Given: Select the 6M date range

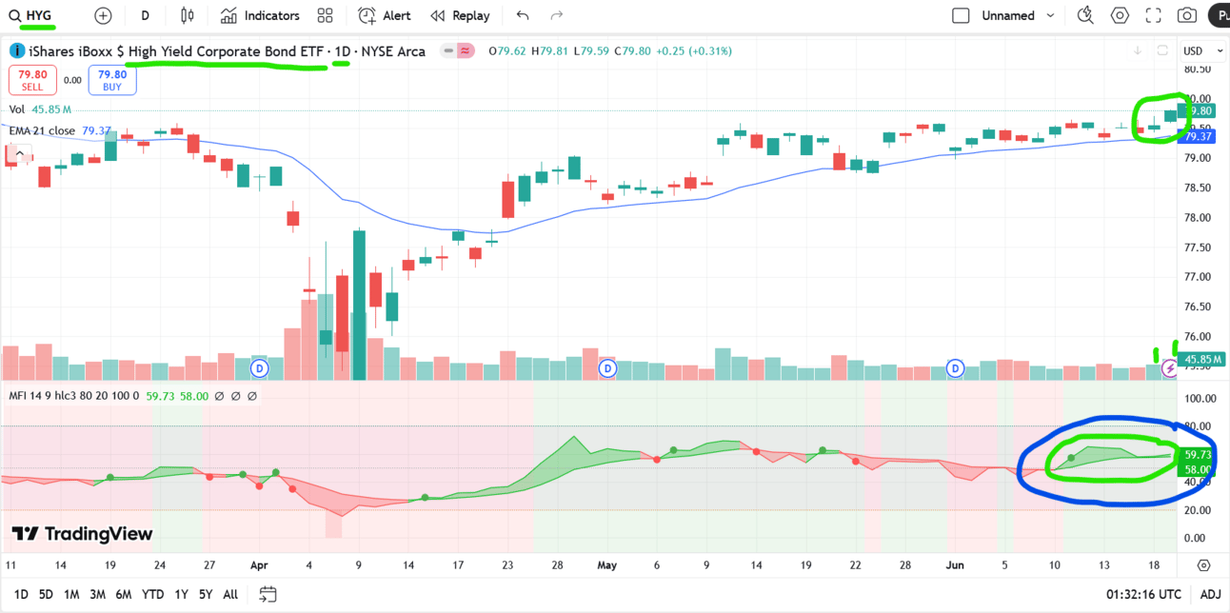Looking at the screenshot, I should click(x=124, y=594).
